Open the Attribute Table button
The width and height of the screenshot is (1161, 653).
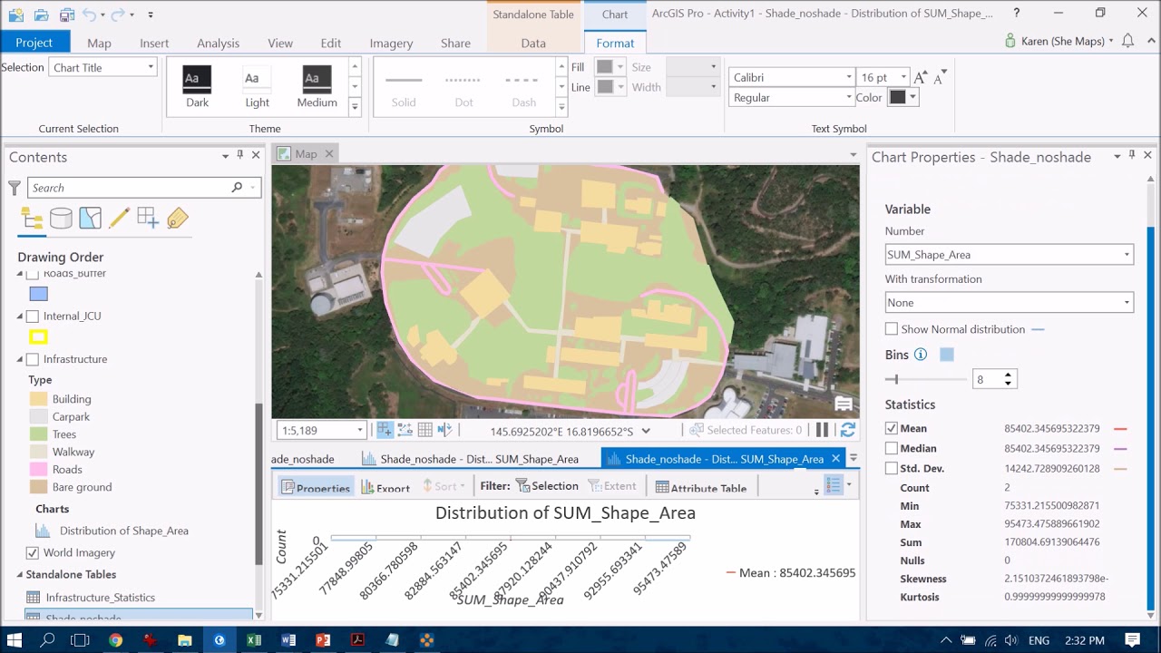click(700, 487)
